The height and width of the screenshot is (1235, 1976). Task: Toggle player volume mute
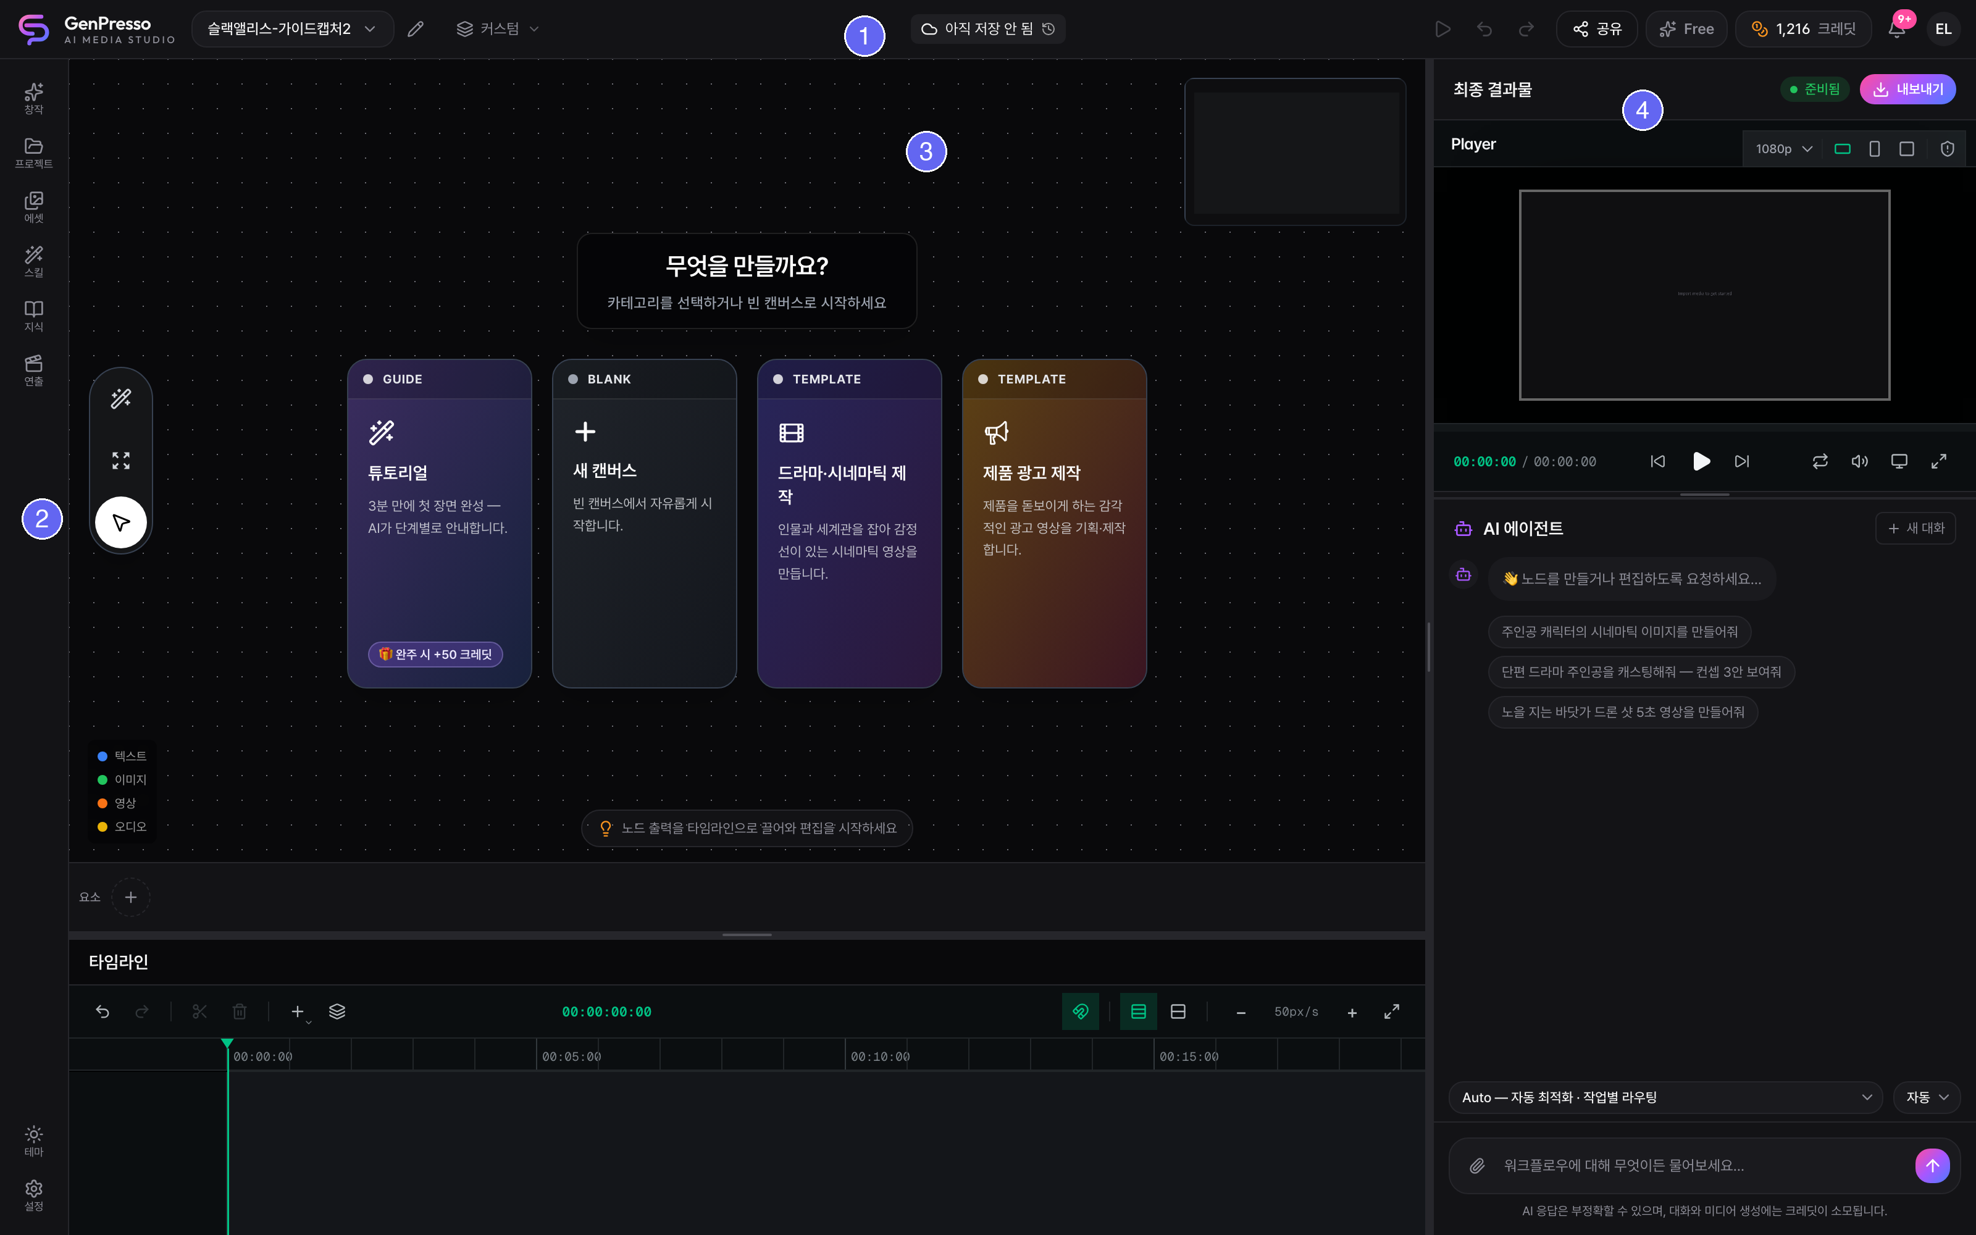tap(1860, 461)
